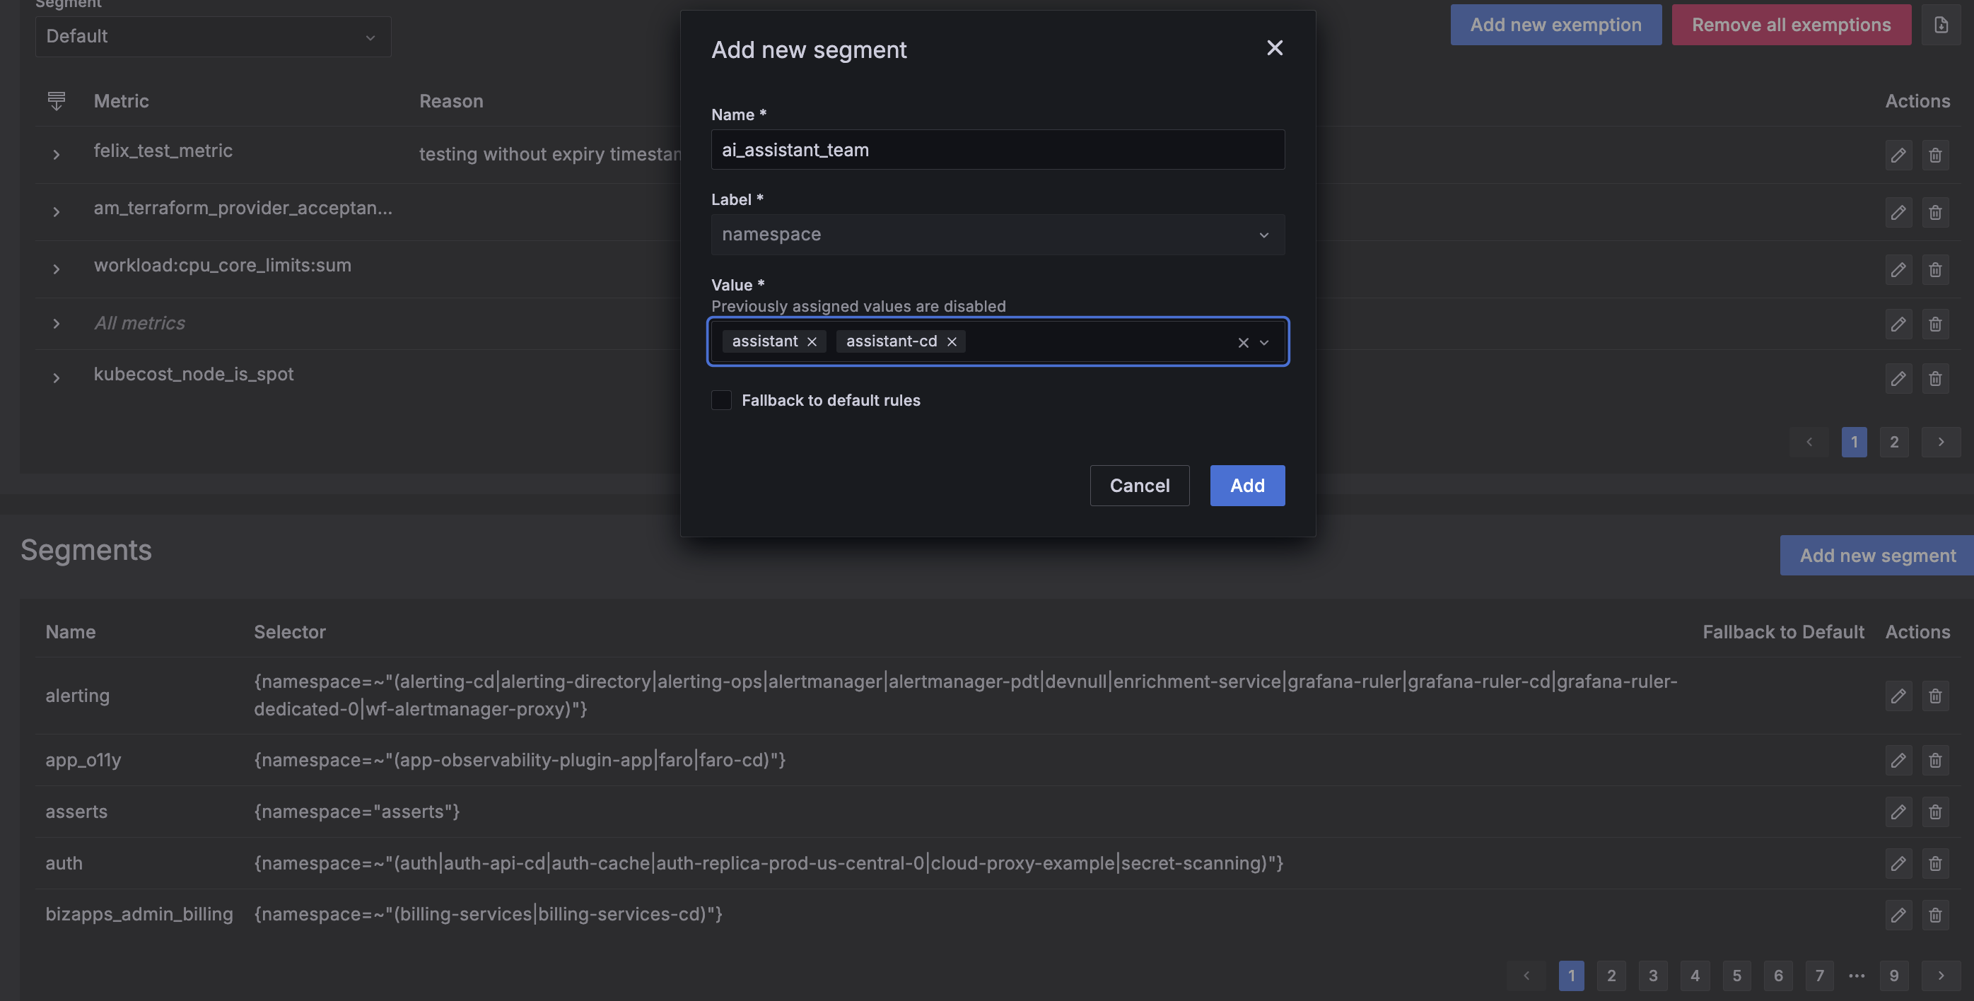Enable Fallback to default rules
The width and height of the screenshot is (1974, 1001).
[x=721, y=400]
